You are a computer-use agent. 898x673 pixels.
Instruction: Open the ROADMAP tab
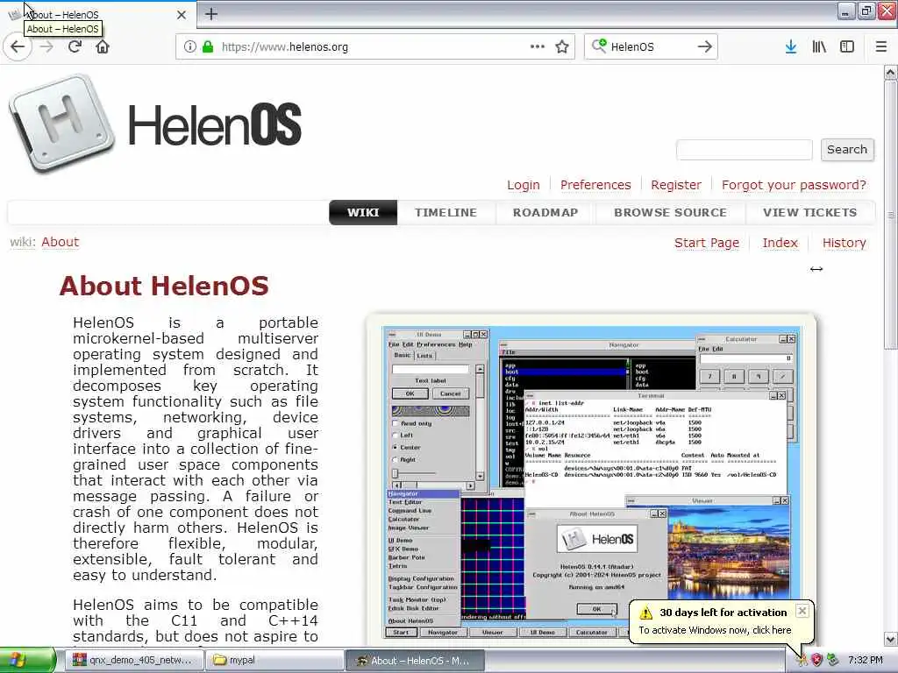point(545,212)
